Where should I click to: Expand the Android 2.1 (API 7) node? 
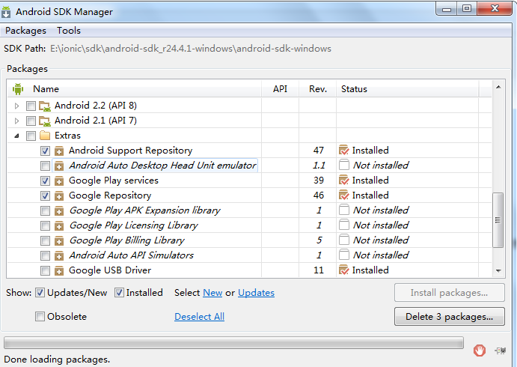(16, 121)
